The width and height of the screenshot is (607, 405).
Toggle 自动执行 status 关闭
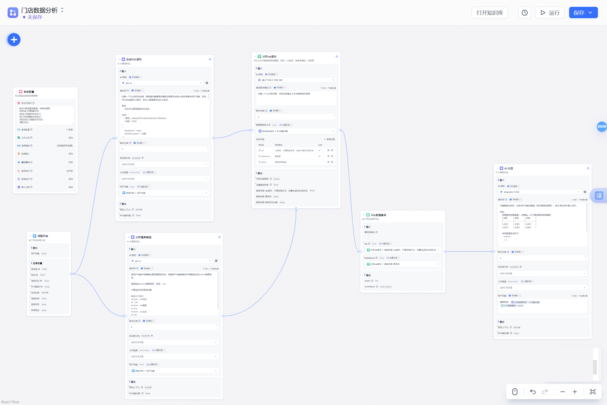(x=71, y=179)
